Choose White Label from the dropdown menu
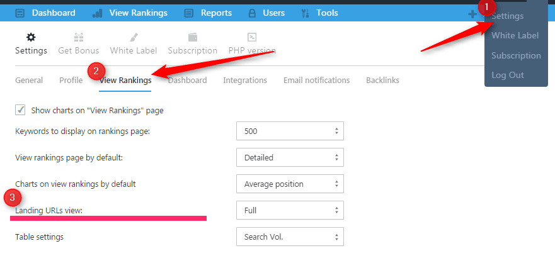 point(515,35)
